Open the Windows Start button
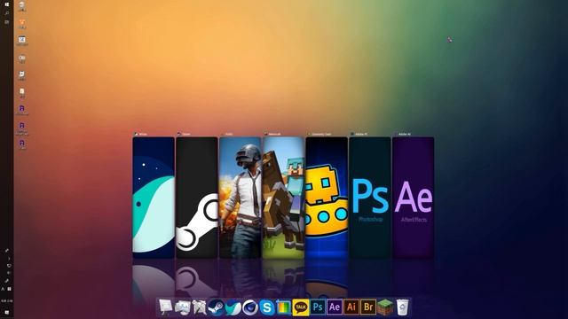568x319 pixels. pyautogui.click(x=6, y=4)
